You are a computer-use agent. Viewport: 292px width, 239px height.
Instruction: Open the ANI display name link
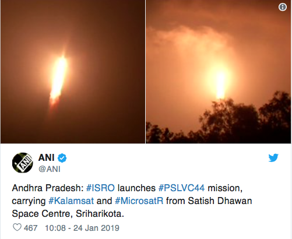pos(46,157)
